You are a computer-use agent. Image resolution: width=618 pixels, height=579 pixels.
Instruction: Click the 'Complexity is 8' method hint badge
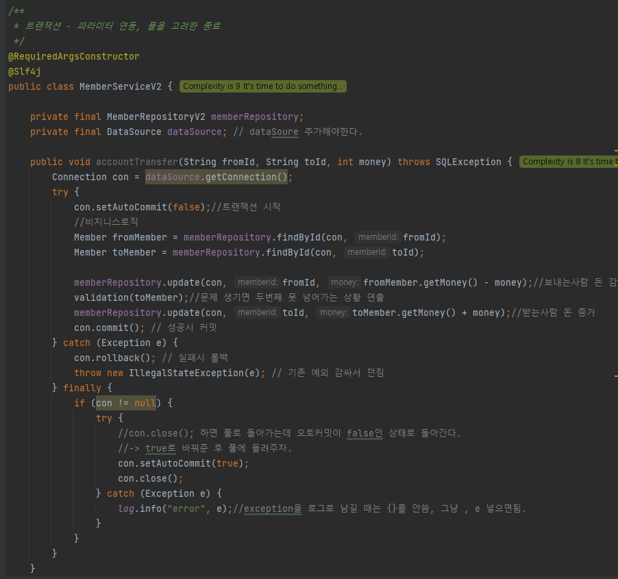569,162
